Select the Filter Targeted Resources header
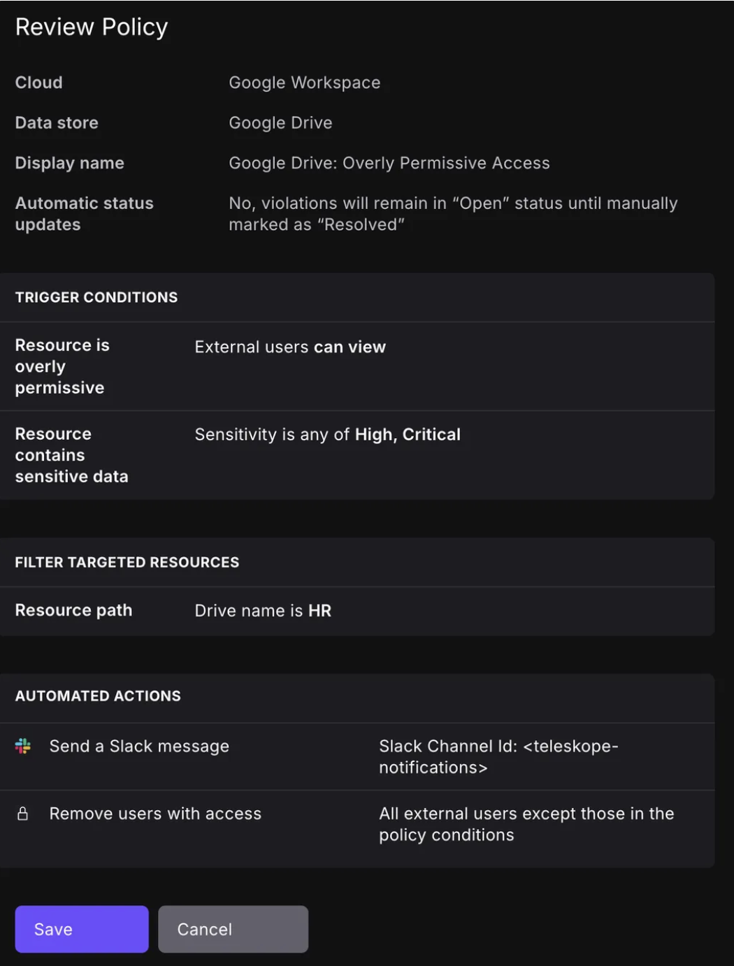Screen dimensions: 734x966 pos(127,562)
